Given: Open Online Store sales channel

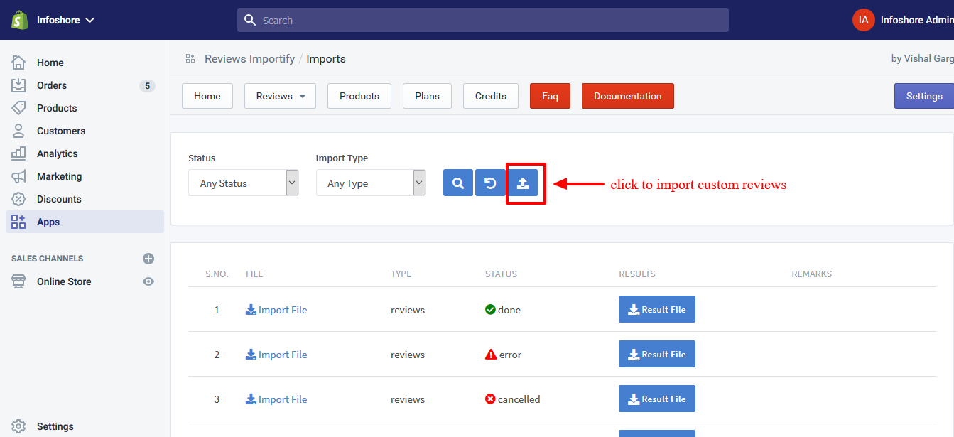Looking at the screenshot, I should tap(64, 281).
